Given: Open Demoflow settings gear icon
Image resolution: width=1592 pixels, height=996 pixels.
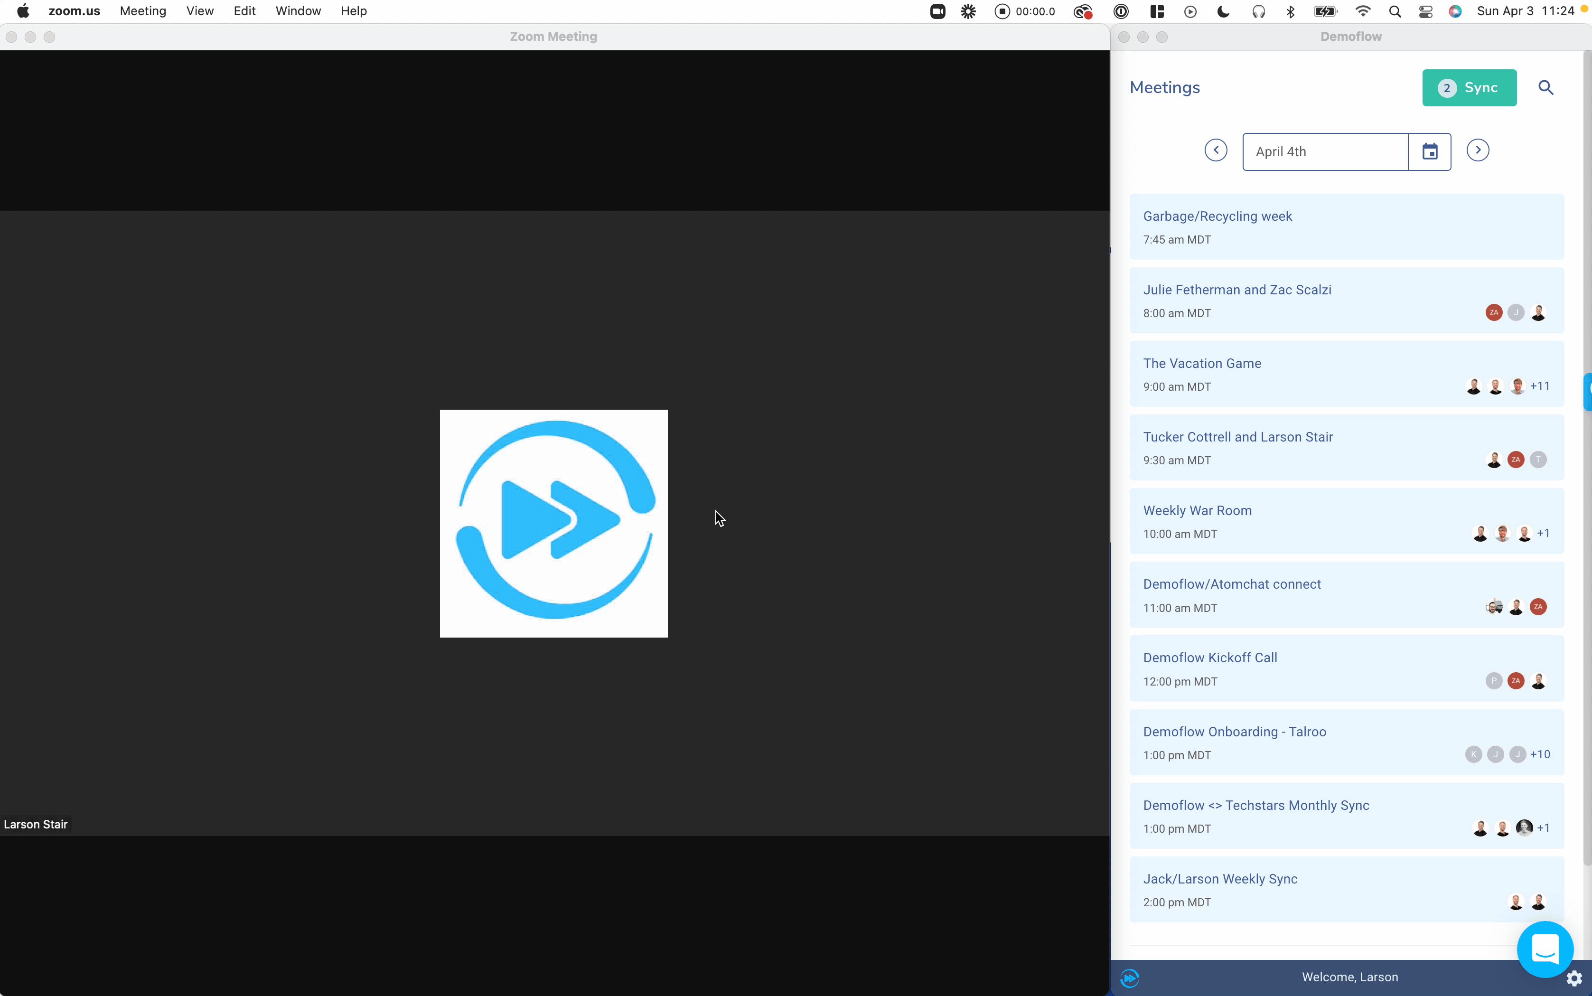Looking at the screenshot, I should coord(1574,978).
